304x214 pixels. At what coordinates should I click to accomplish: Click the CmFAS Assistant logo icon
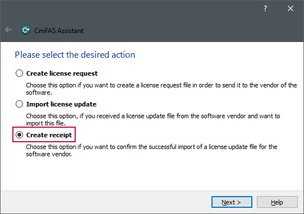(26, 30)
